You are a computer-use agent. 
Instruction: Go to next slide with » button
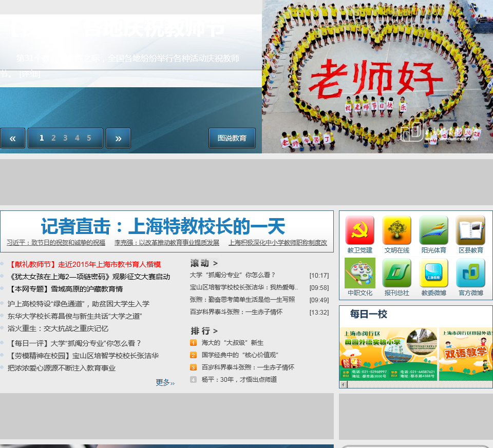coord(118,138)
